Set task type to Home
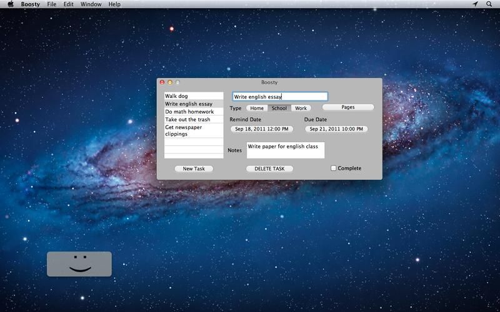 click(x=257, y=109)
